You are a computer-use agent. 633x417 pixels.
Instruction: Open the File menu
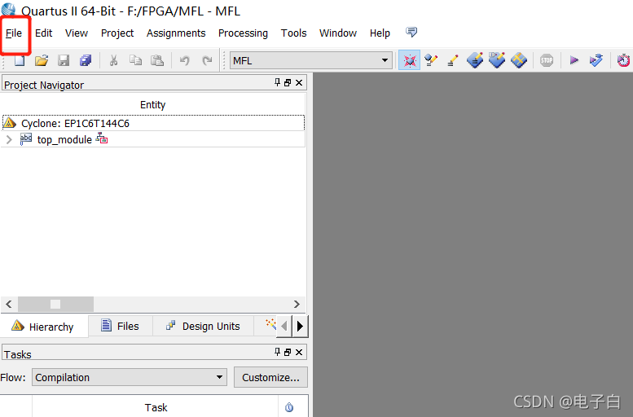[x=14, y=33]
